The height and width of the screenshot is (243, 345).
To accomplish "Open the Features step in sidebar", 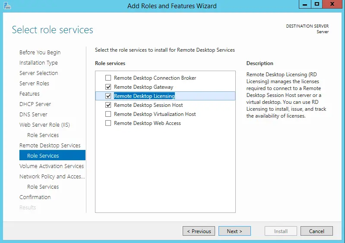I will point(29,94).
